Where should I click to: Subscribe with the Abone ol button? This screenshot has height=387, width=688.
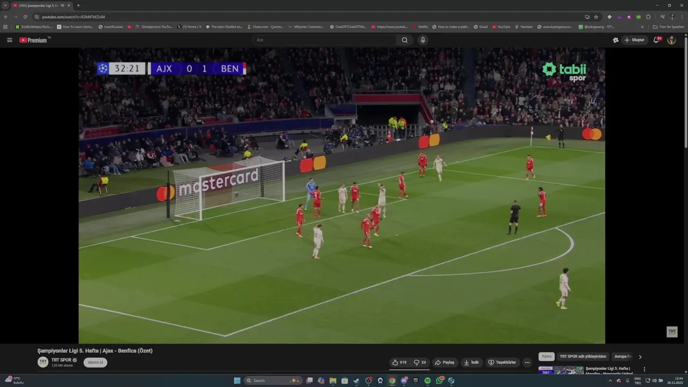(95, 362)
